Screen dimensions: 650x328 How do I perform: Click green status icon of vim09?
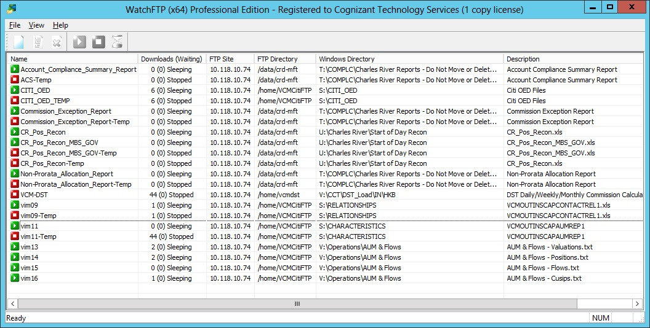point(15,205)
